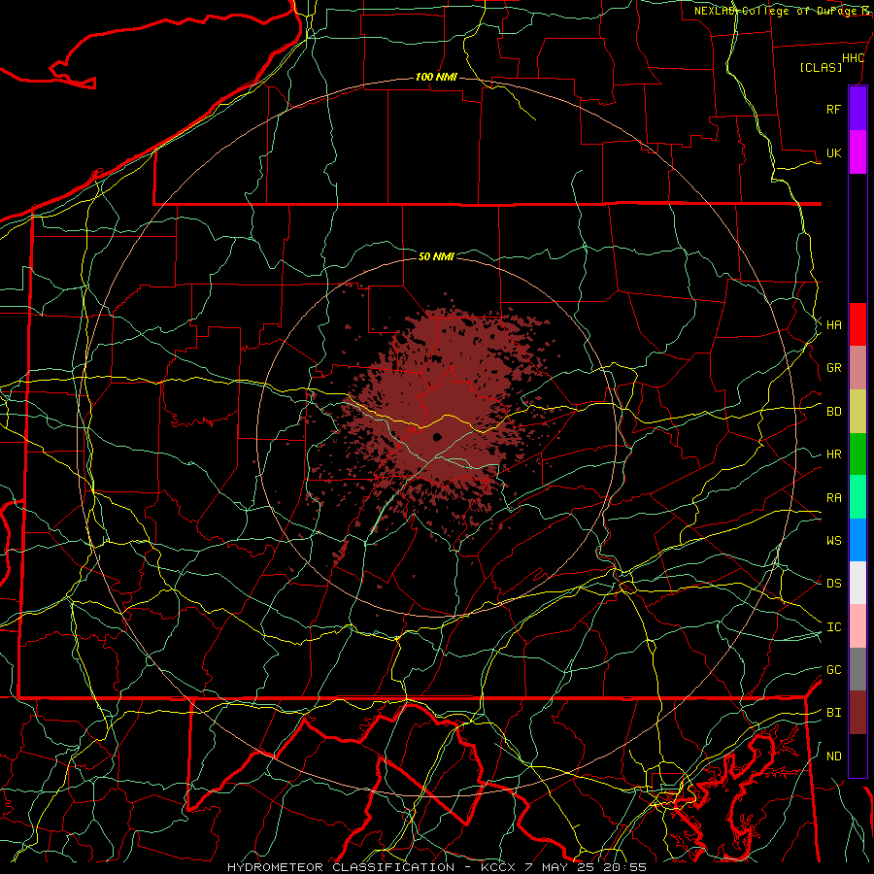Click the RA legend label
Viewport: 874px width, 874px height.
pos(833,498)
